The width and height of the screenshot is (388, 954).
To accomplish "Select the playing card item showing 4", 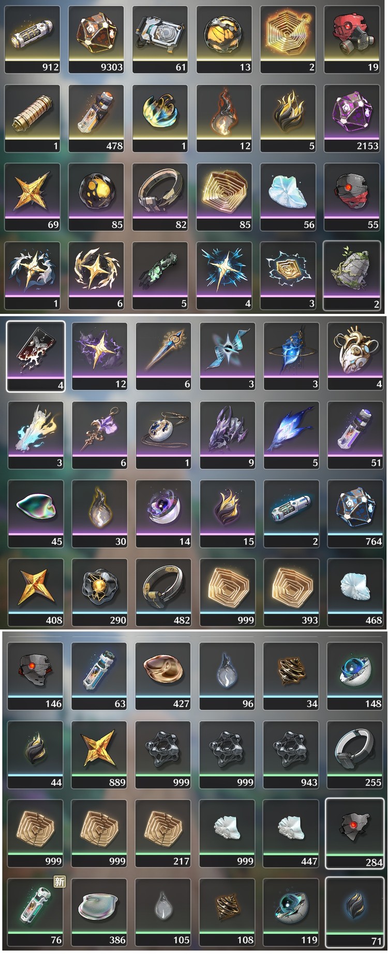I will tap(35, 356).
